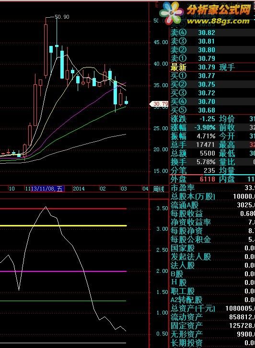This screenshot has height=348, width=255.
Task: Click the 总资产(千元) row label
Action: pyautogui.click(x=193, y=308)
